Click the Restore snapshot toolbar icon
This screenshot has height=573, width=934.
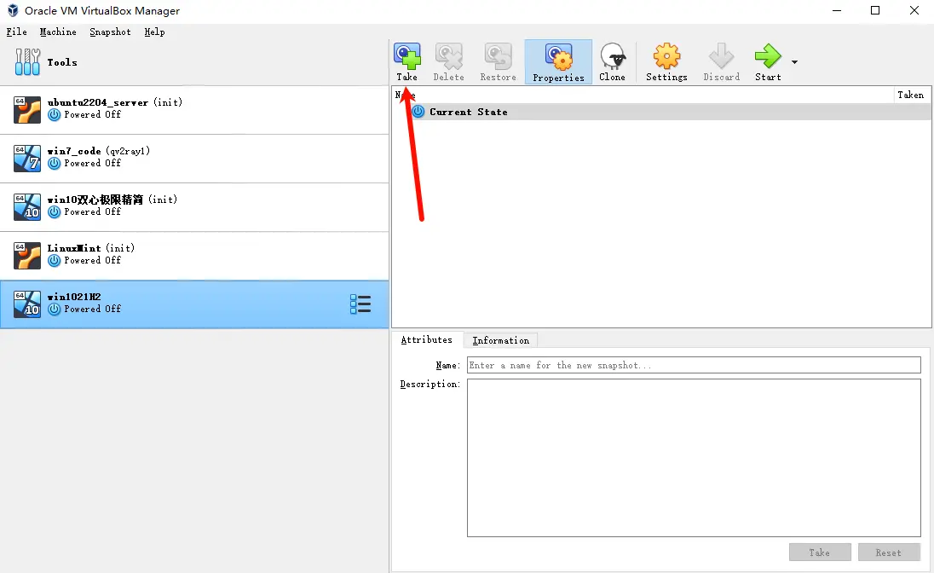498,56
